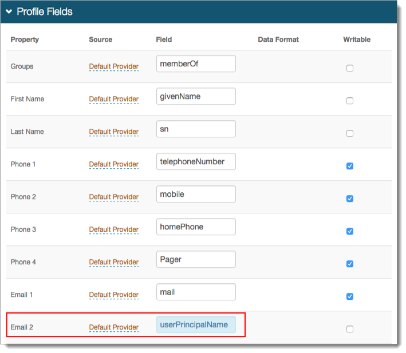Screen dimensions: 406x353
Task: Disable Writable for Phone 2
Action: pyautogui.click(x=350, y=199)
